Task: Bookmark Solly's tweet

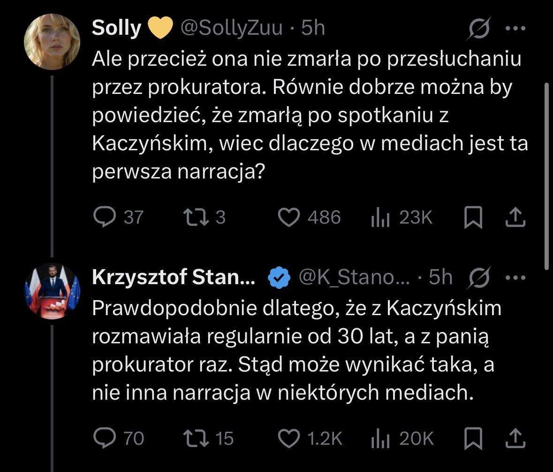Action: point(473,217)
